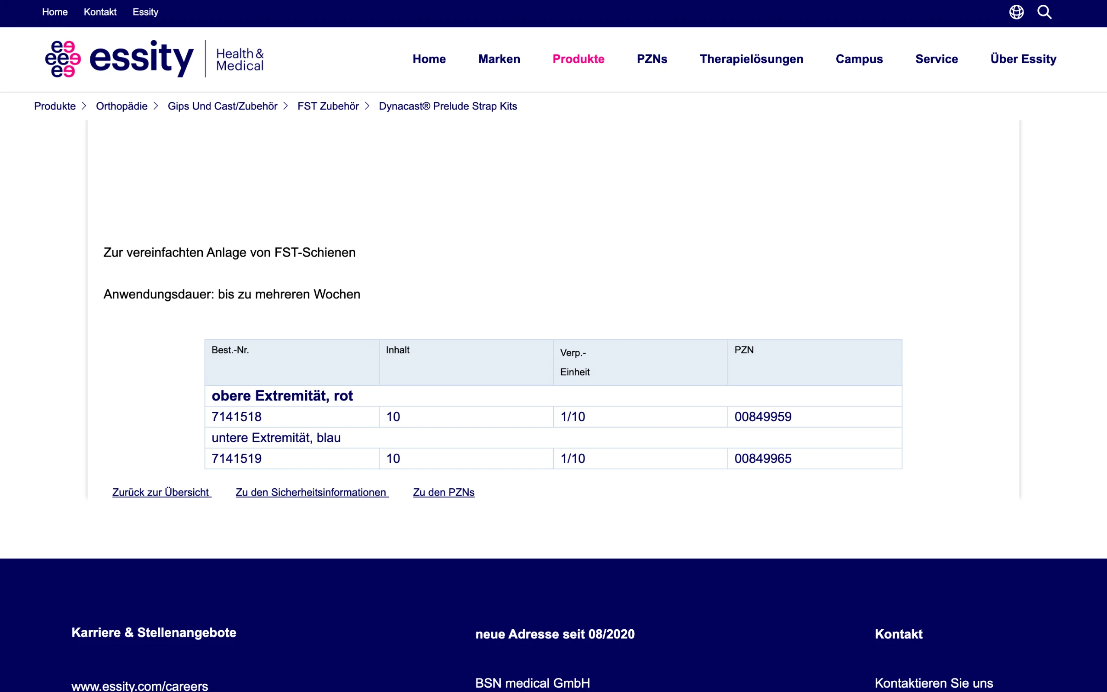Click BSN medical GmbH footer text
The width and height of the screenshot is (1107, 692).
pyautogui.click(x=532, y=683)
